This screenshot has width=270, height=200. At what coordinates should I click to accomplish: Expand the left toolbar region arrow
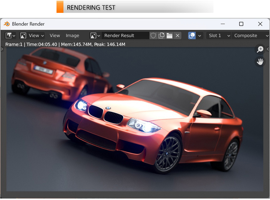[2, 49]
